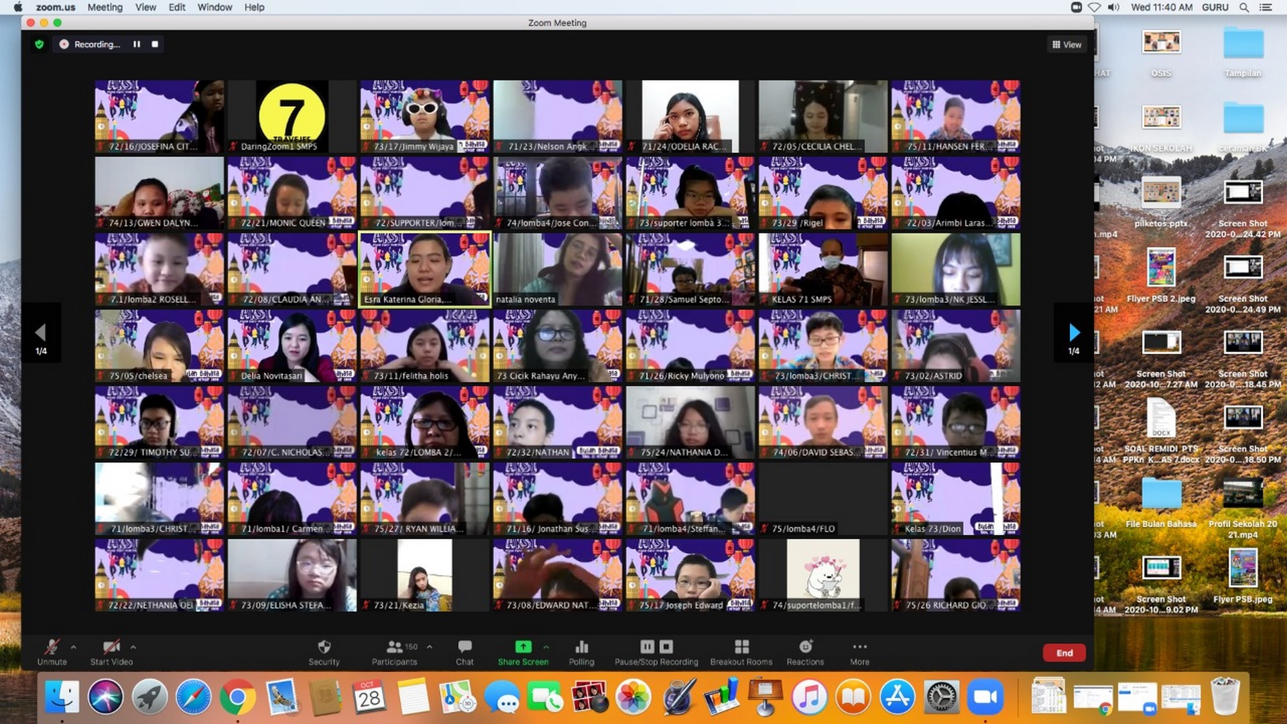Click the green encryption shield icon

tap(40, 44)
